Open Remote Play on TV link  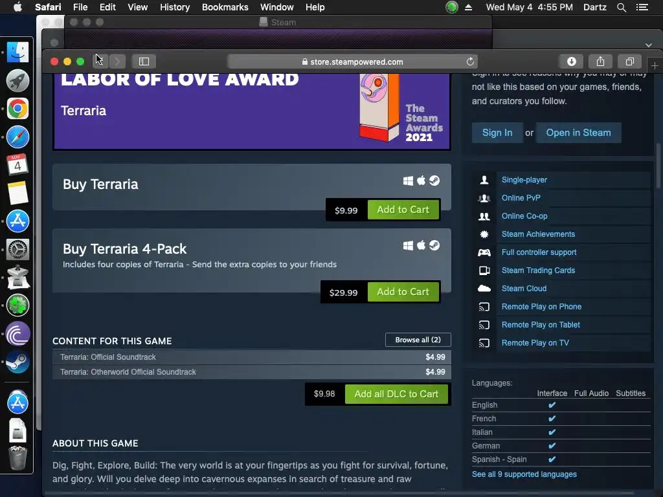coord(535,343)
